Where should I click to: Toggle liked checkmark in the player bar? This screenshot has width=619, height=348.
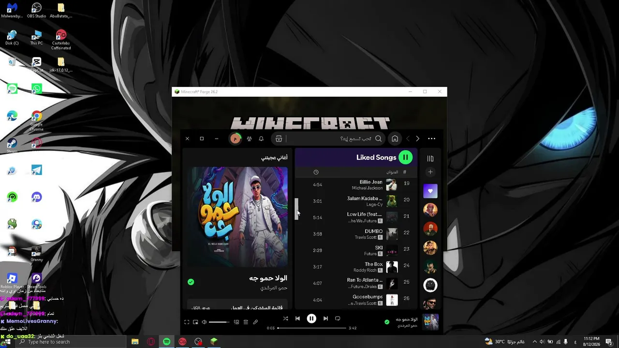click(387, 322)
